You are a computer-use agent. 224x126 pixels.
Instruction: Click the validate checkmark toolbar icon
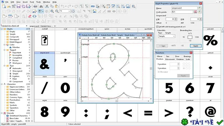[x=113, y=7]
